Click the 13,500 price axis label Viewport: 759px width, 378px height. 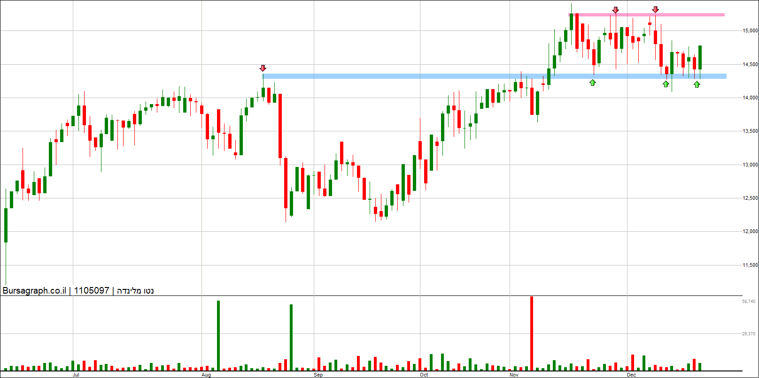tap(750, 131)
